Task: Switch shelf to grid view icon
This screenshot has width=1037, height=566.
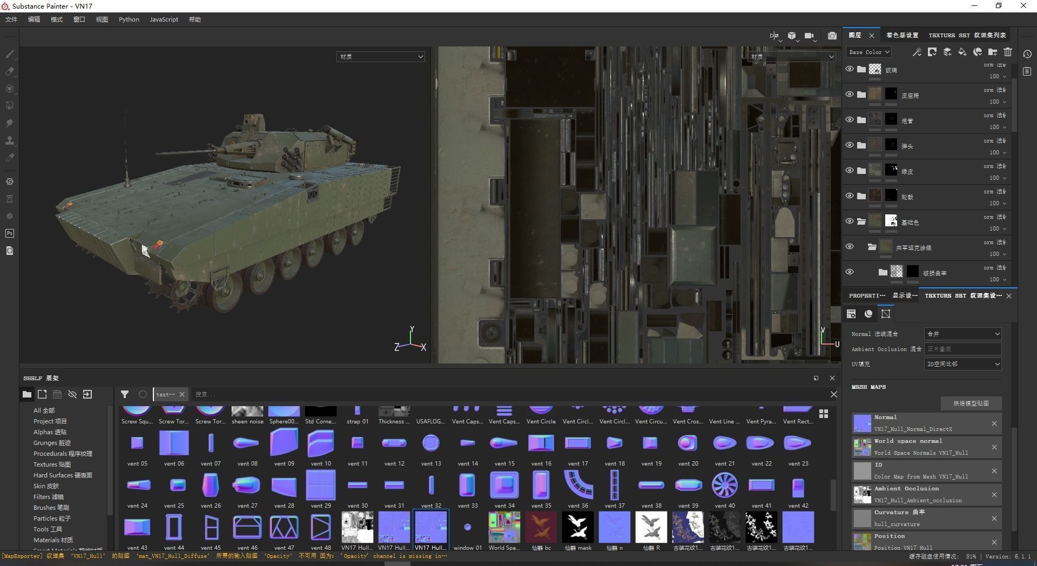Action: pyautogui.click(x=824, y=414)
